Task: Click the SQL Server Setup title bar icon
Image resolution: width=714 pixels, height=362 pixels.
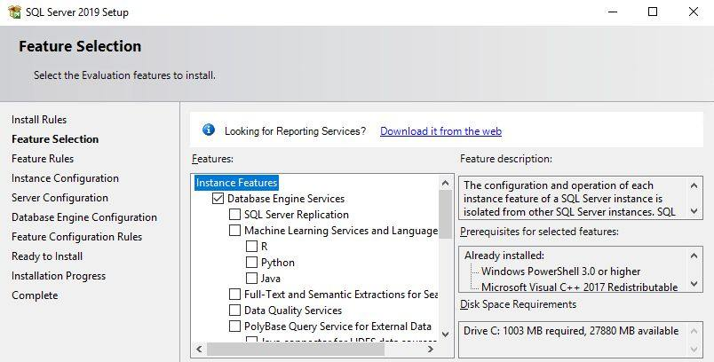Action: pyautogui.click(x=13, y=12)
